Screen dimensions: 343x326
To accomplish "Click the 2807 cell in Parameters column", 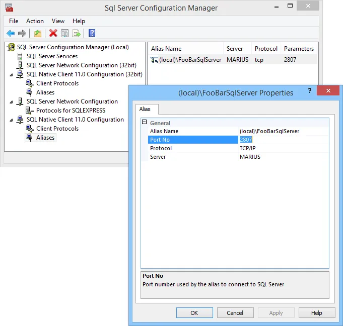I will (290, 60).
